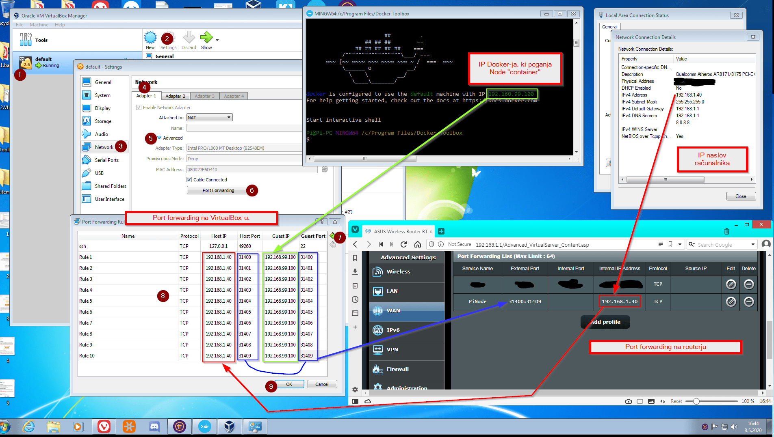Open the Machine menu in VirtualBox Manager

(x=39, y=25)
